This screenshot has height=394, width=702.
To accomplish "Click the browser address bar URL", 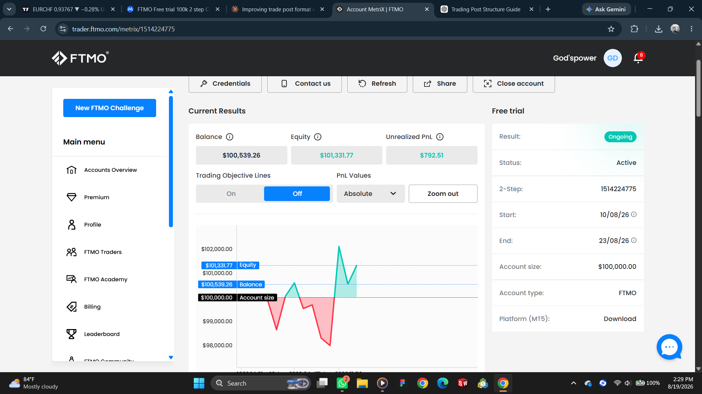I will (x=123, y=29).
